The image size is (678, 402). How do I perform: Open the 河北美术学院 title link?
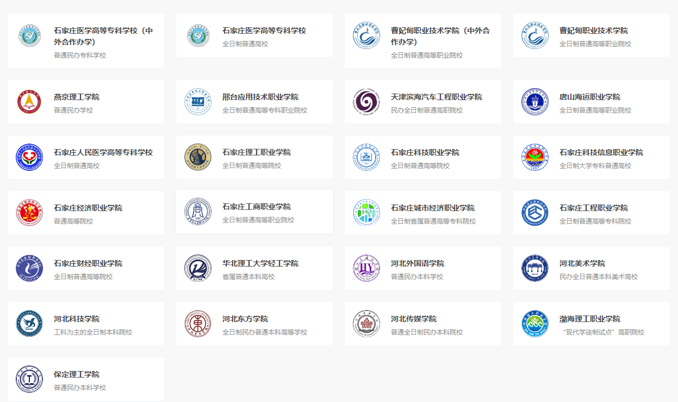click(582, 263)
